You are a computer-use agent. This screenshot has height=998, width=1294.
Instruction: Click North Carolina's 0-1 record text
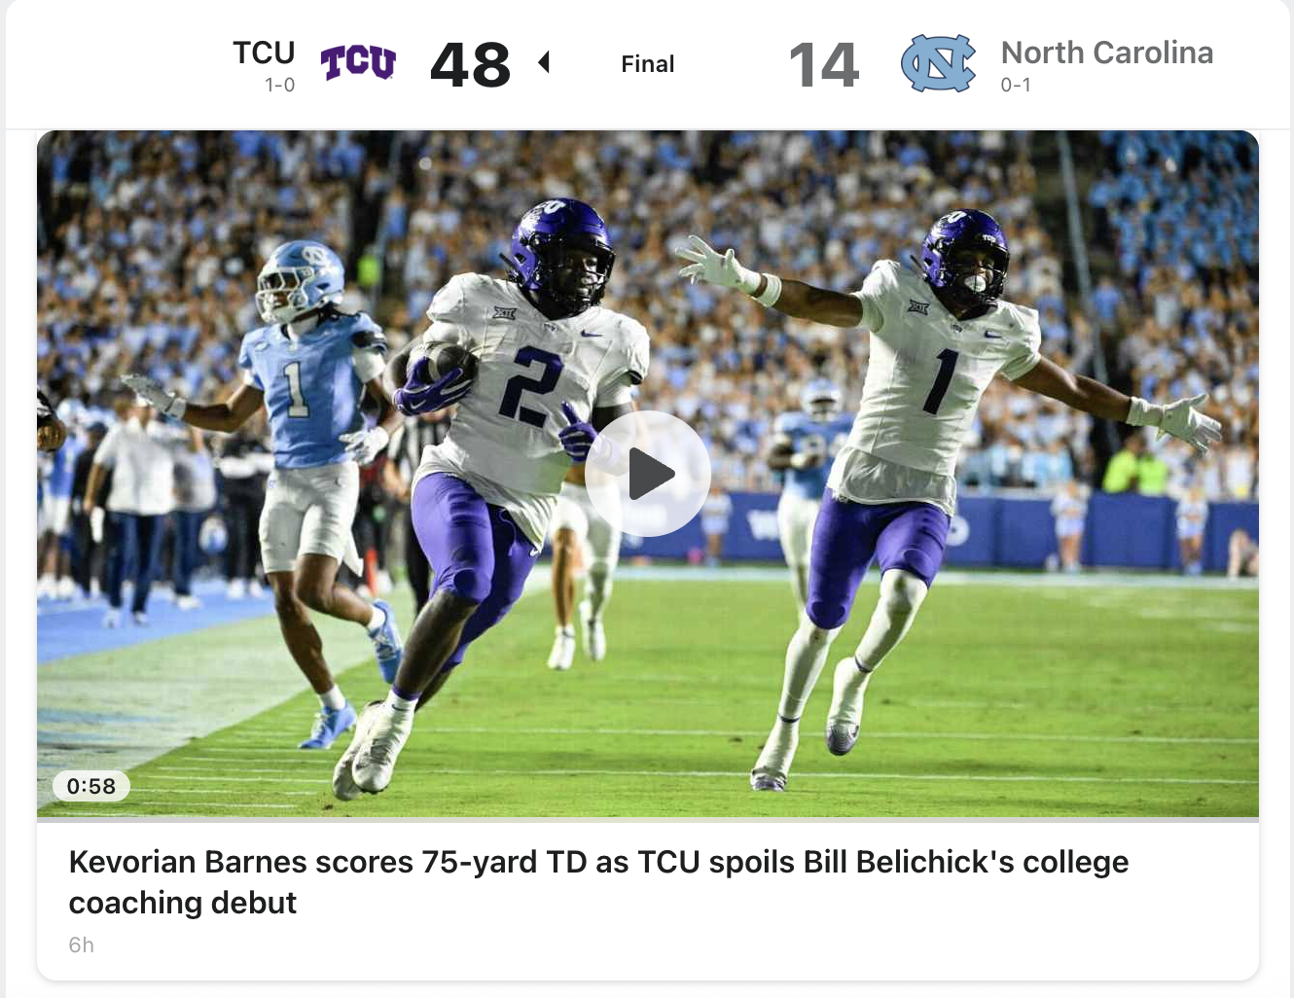click(1016, 86)
